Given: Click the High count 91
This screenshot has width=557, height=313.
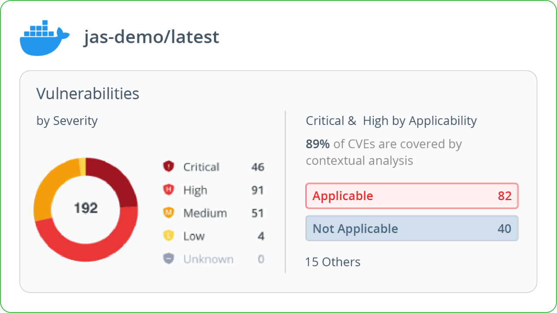Looking at the screenshot, I should pyautogui.click(x=258, y=190).
